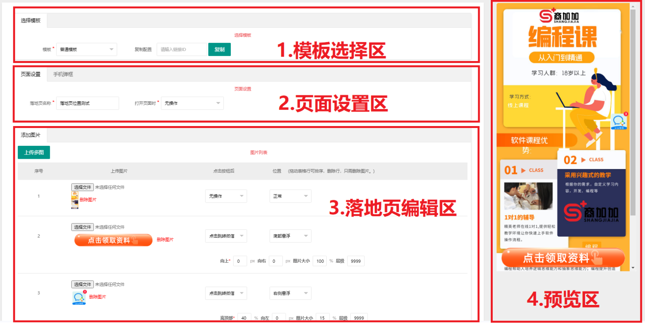Screen dimensions: 645x325
Task: Click 选择文件 button in row 2
Action: pyautogui.click(x=82, y=227)
